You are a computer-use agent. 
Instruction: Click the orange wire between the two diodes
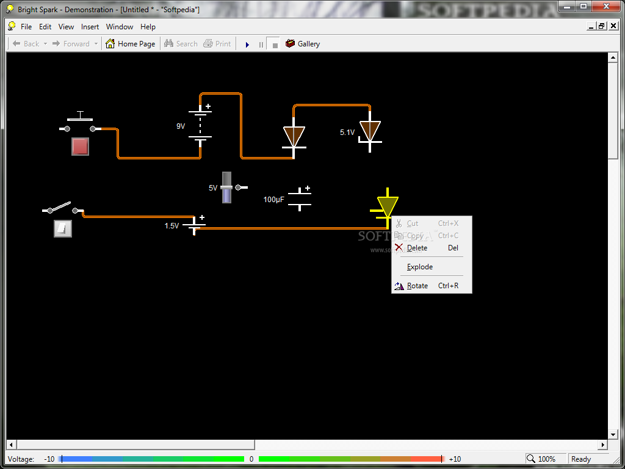(x=331, y=105)
